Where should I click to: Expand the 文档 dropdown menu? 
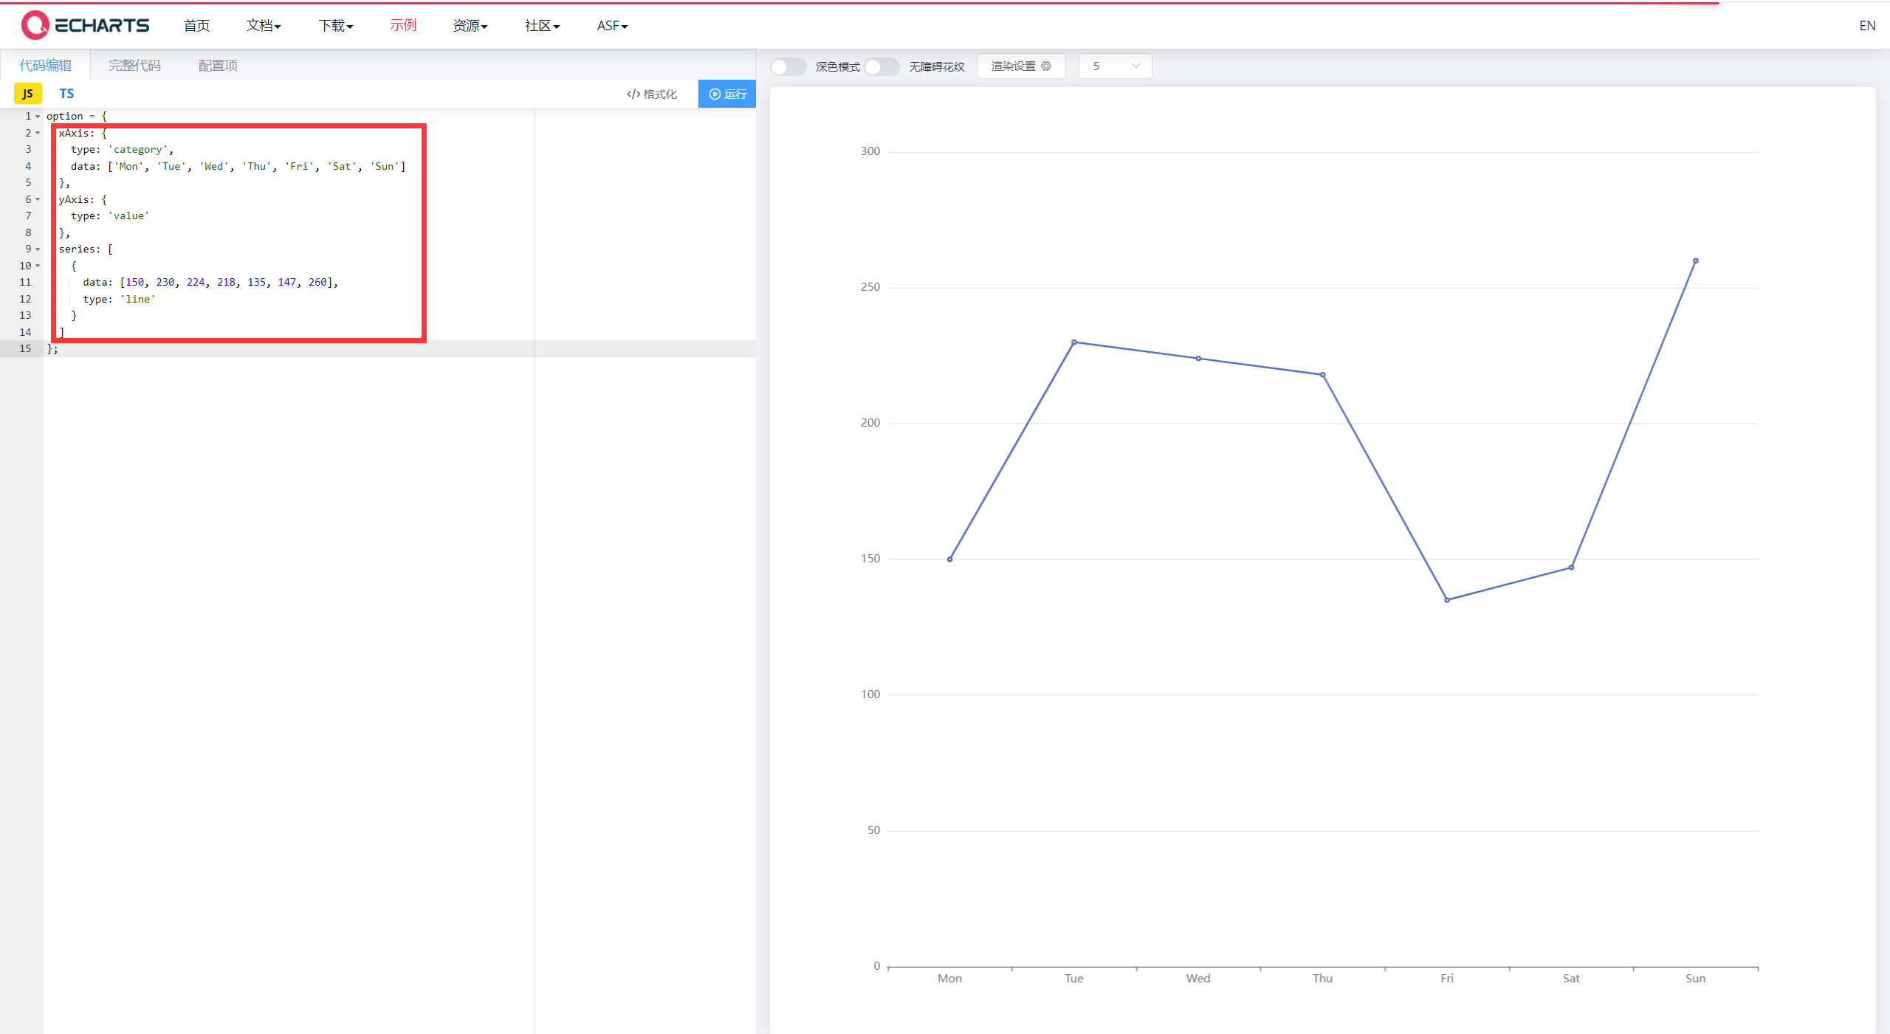[264, 26]
